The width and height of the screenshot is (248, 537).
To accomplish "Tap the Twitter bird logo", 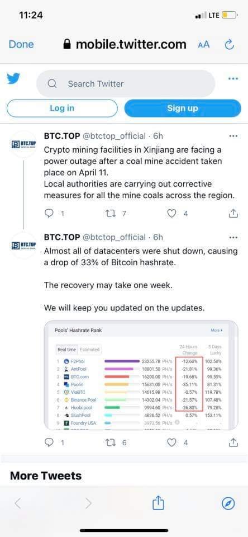I will point(13,79).
